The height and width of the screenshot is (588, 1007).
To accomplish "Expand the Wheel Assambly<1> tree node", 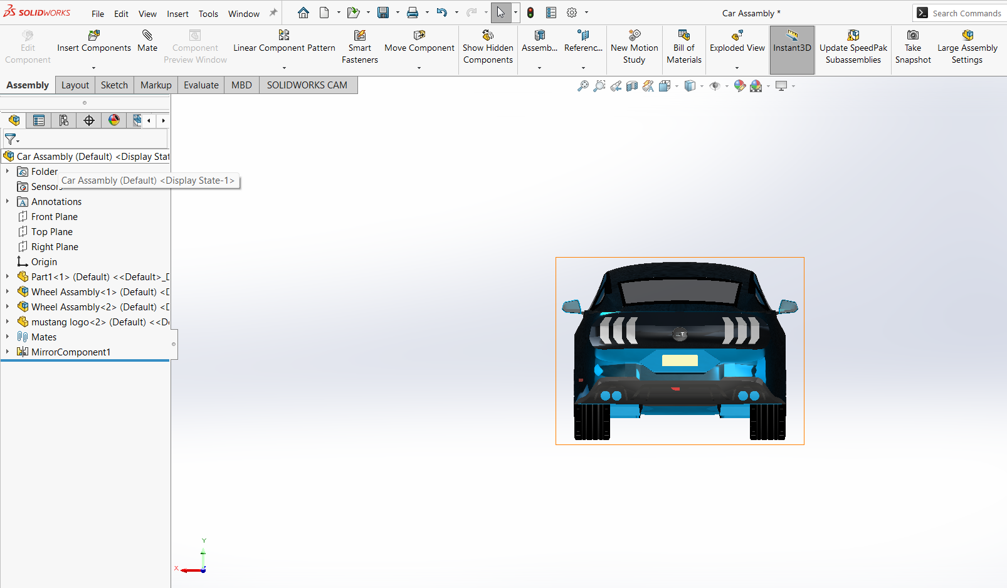I will 8,291.
